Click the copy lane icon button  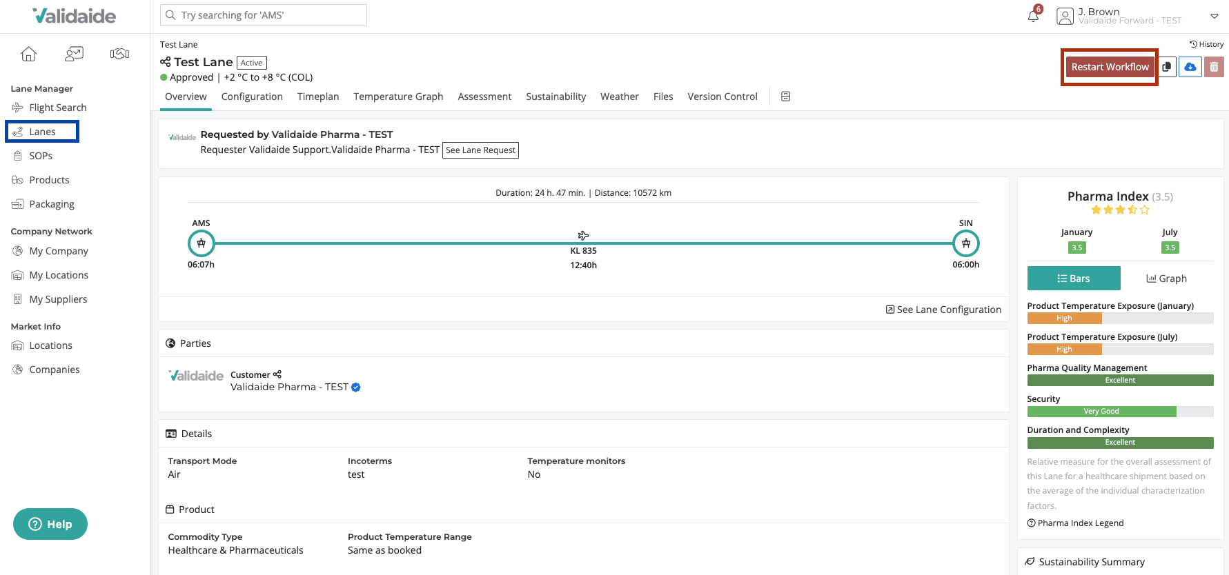point(1166,67)
